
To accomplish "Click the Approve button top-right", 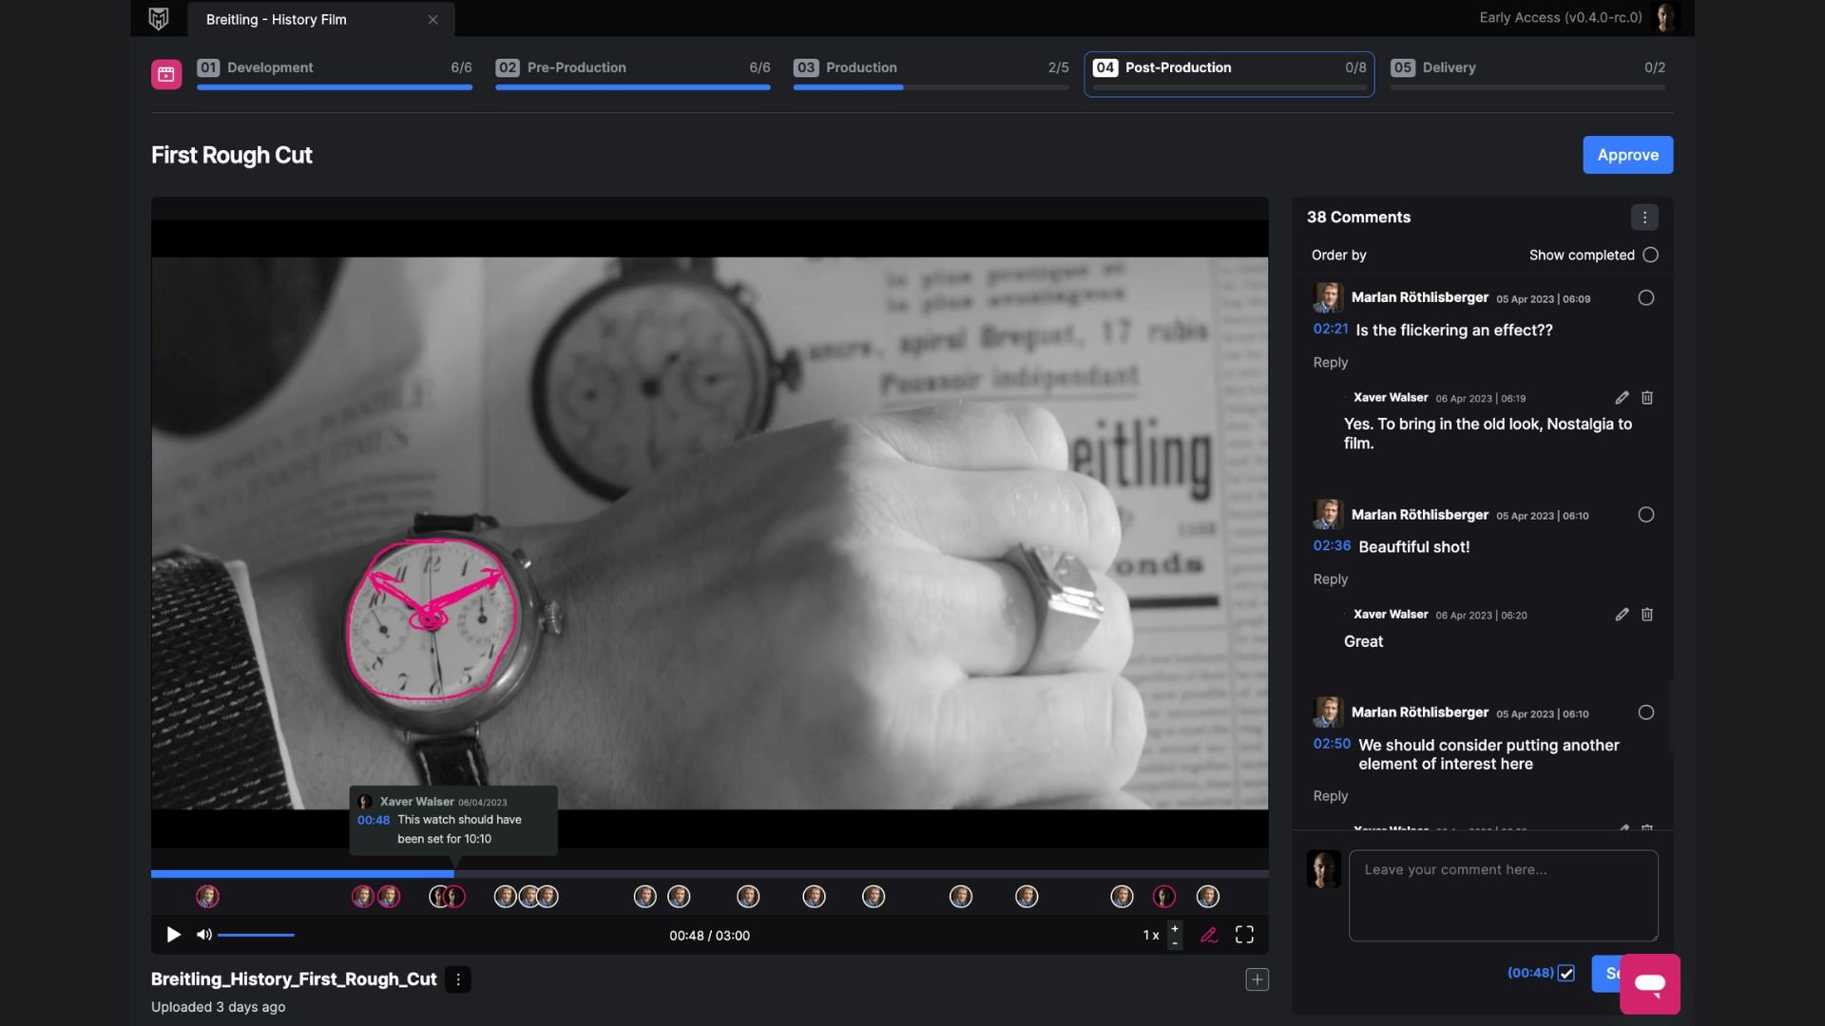I will pyautogui.click(x=1628, y=154).
